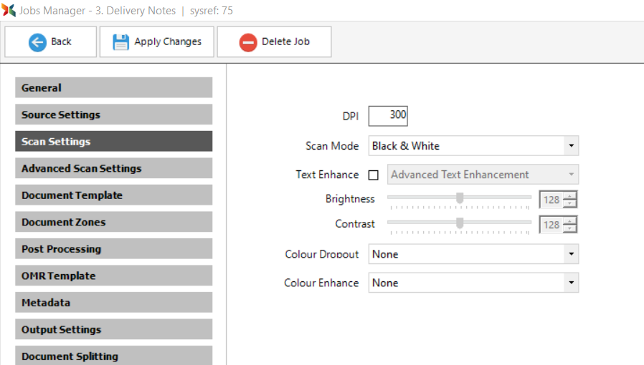Open the Advanced Text Enhancement combo box
Viewport: 644px width, 365px height.
[483, 175]
